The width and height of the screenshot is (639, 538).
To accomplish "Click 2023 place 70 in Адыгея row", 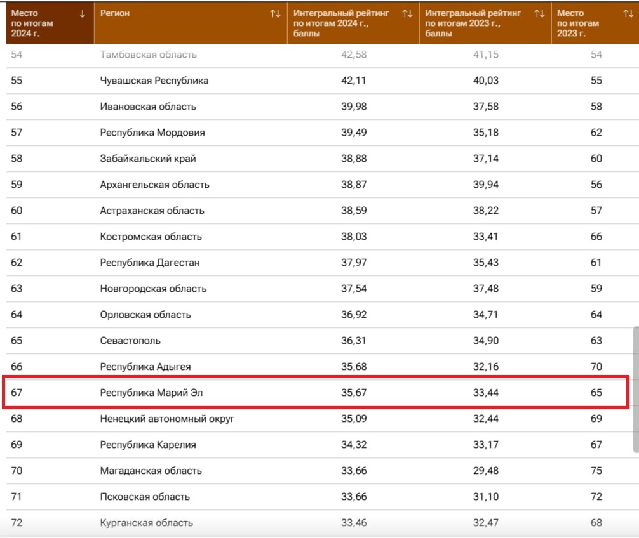I will [596, 367].
